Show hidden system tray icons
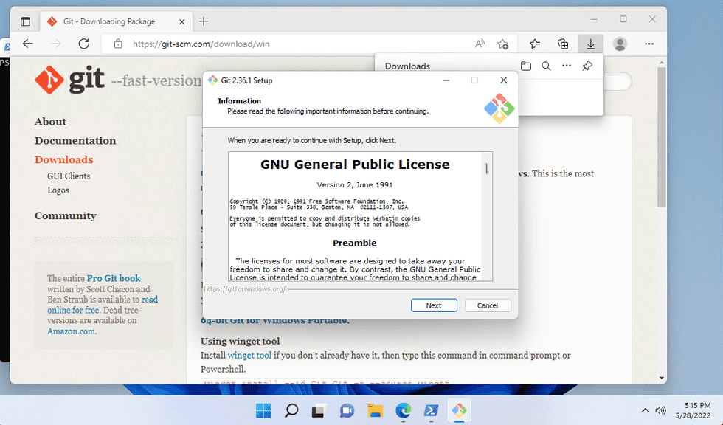This screenshot has height=425, width=723. point(646,410)
